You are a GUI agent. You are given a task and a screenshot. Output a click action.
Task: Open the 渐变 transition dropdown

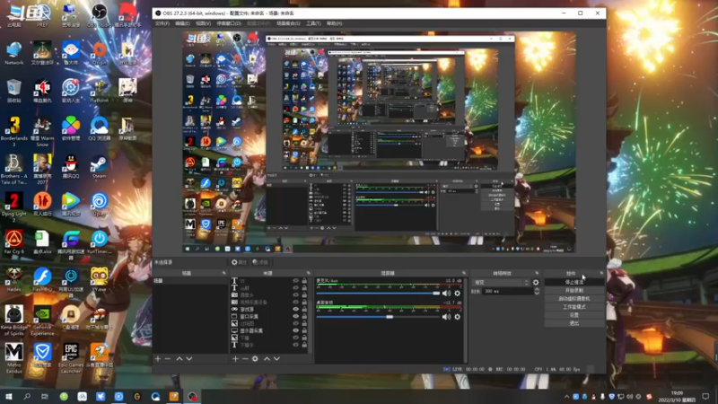[x=502, y=283]
